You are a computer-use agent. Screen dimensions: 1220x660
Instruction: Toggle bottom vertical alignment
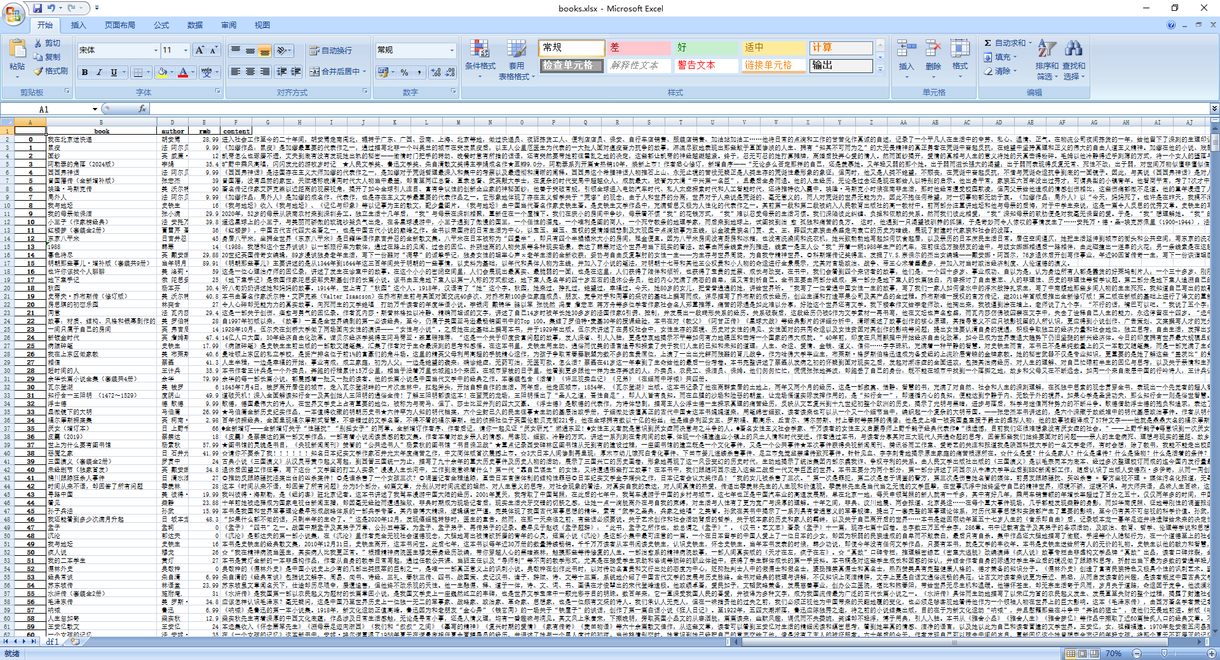click(264, 50)
